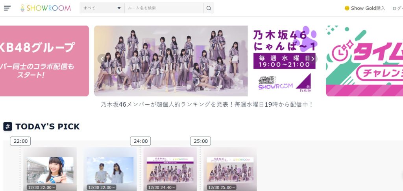Viewport: 403px width, 191px height.
Task: Select the 22:00 timeline marker
Action: [20, 141]
